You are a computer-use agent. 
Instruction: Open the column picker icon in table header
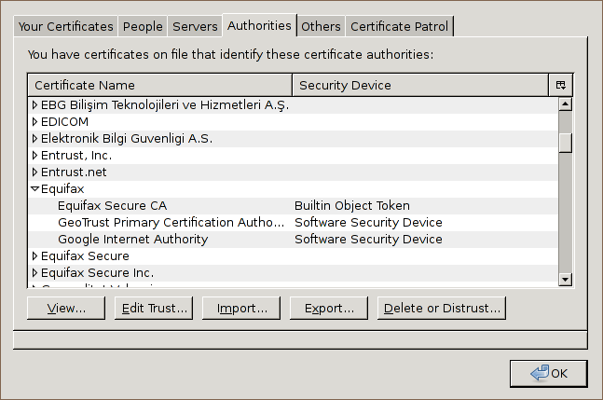click(561, 85)
